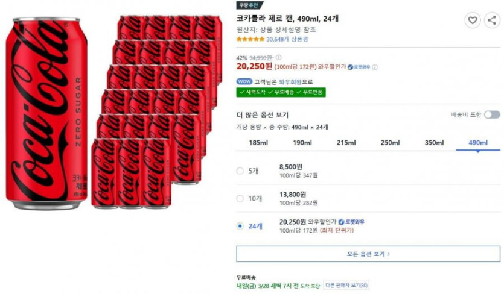Click the heart wishlist icon
Viewport: 504px width, 294px height.
[473, 20]
